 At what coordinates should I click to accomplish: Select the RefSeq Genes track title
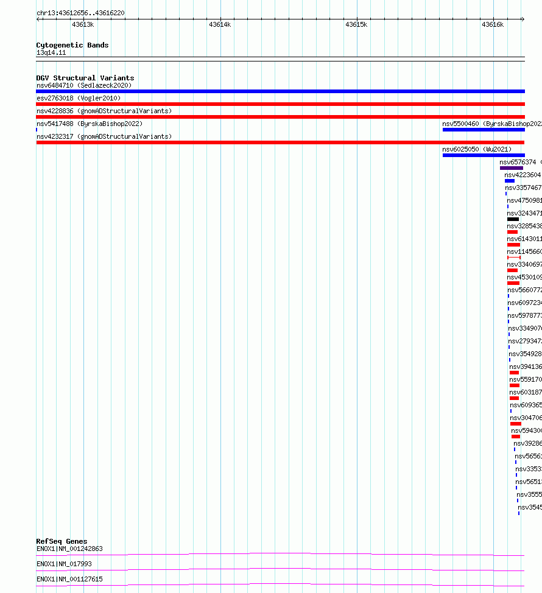(x=62, y=541)
